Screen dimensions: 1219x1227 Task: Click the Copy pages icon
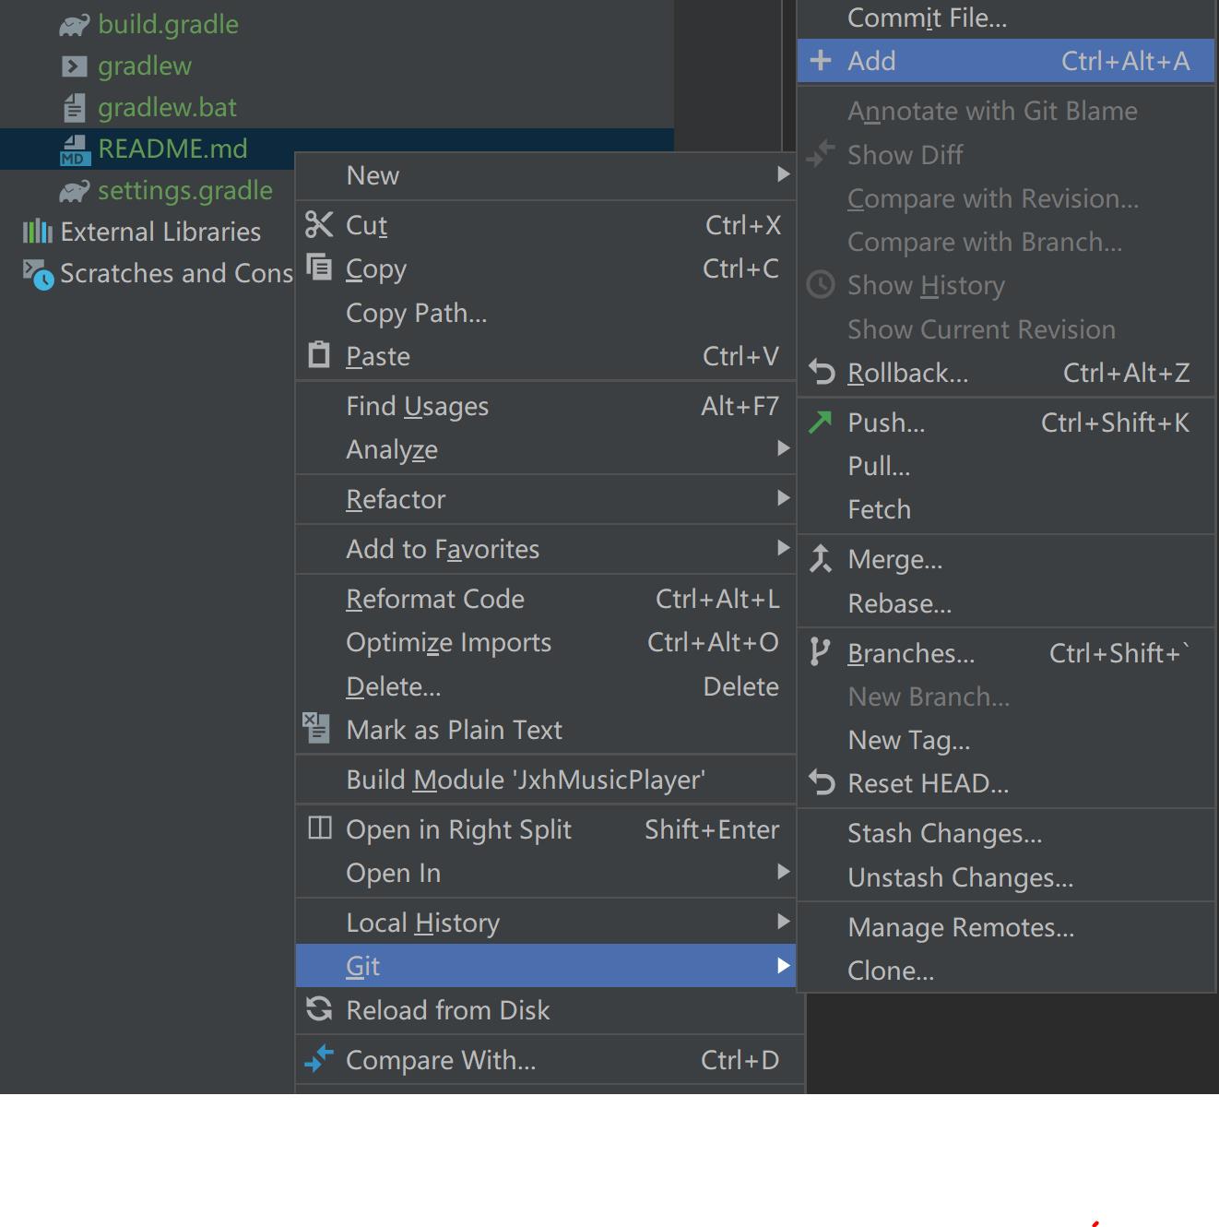319,268
